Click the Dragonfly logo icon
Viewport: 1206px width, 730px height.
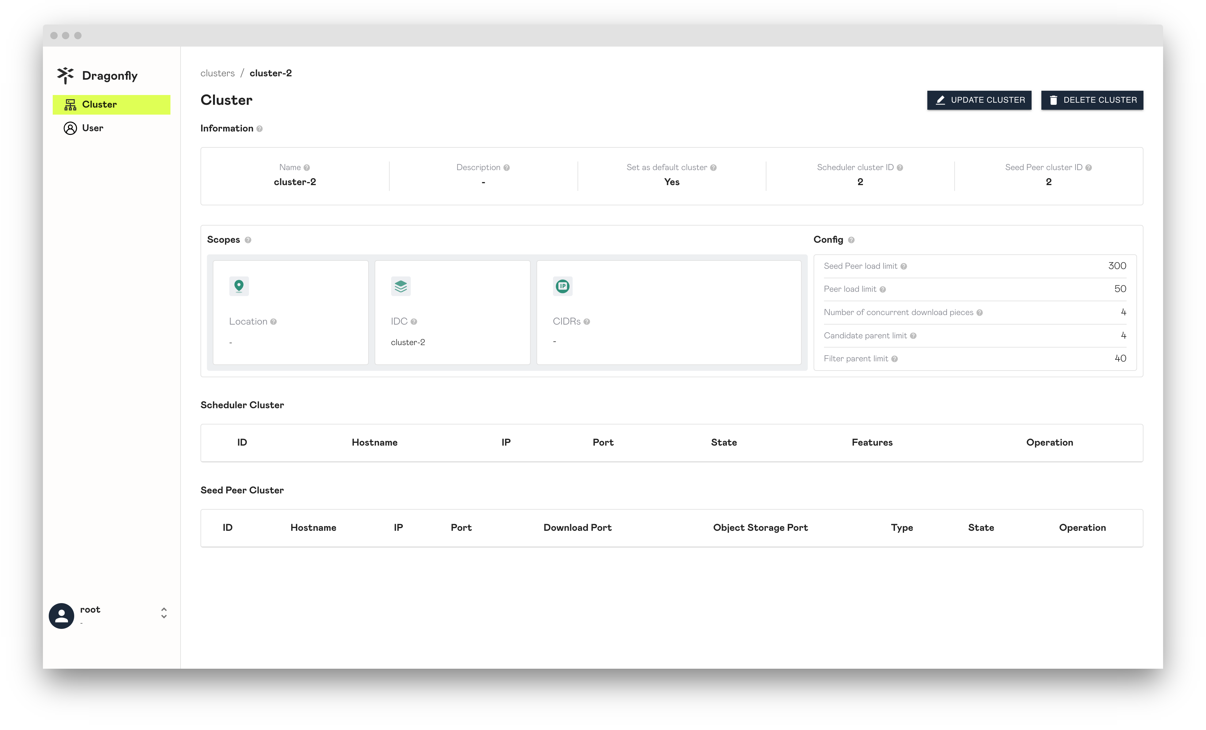pos(66,75)
